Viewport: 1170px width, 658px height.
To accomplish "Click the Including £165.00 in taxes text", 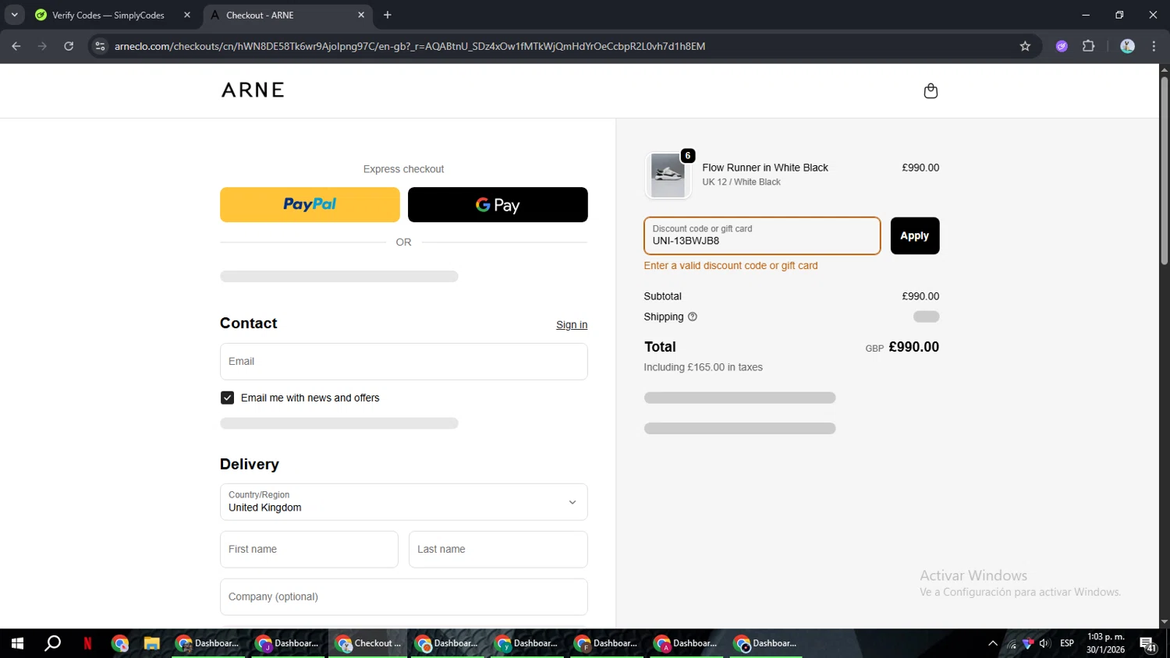I will click(703, 367).
